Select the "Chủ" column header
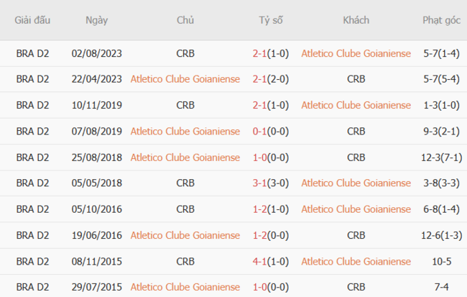The image size is (467, 297). coord(185,20)
